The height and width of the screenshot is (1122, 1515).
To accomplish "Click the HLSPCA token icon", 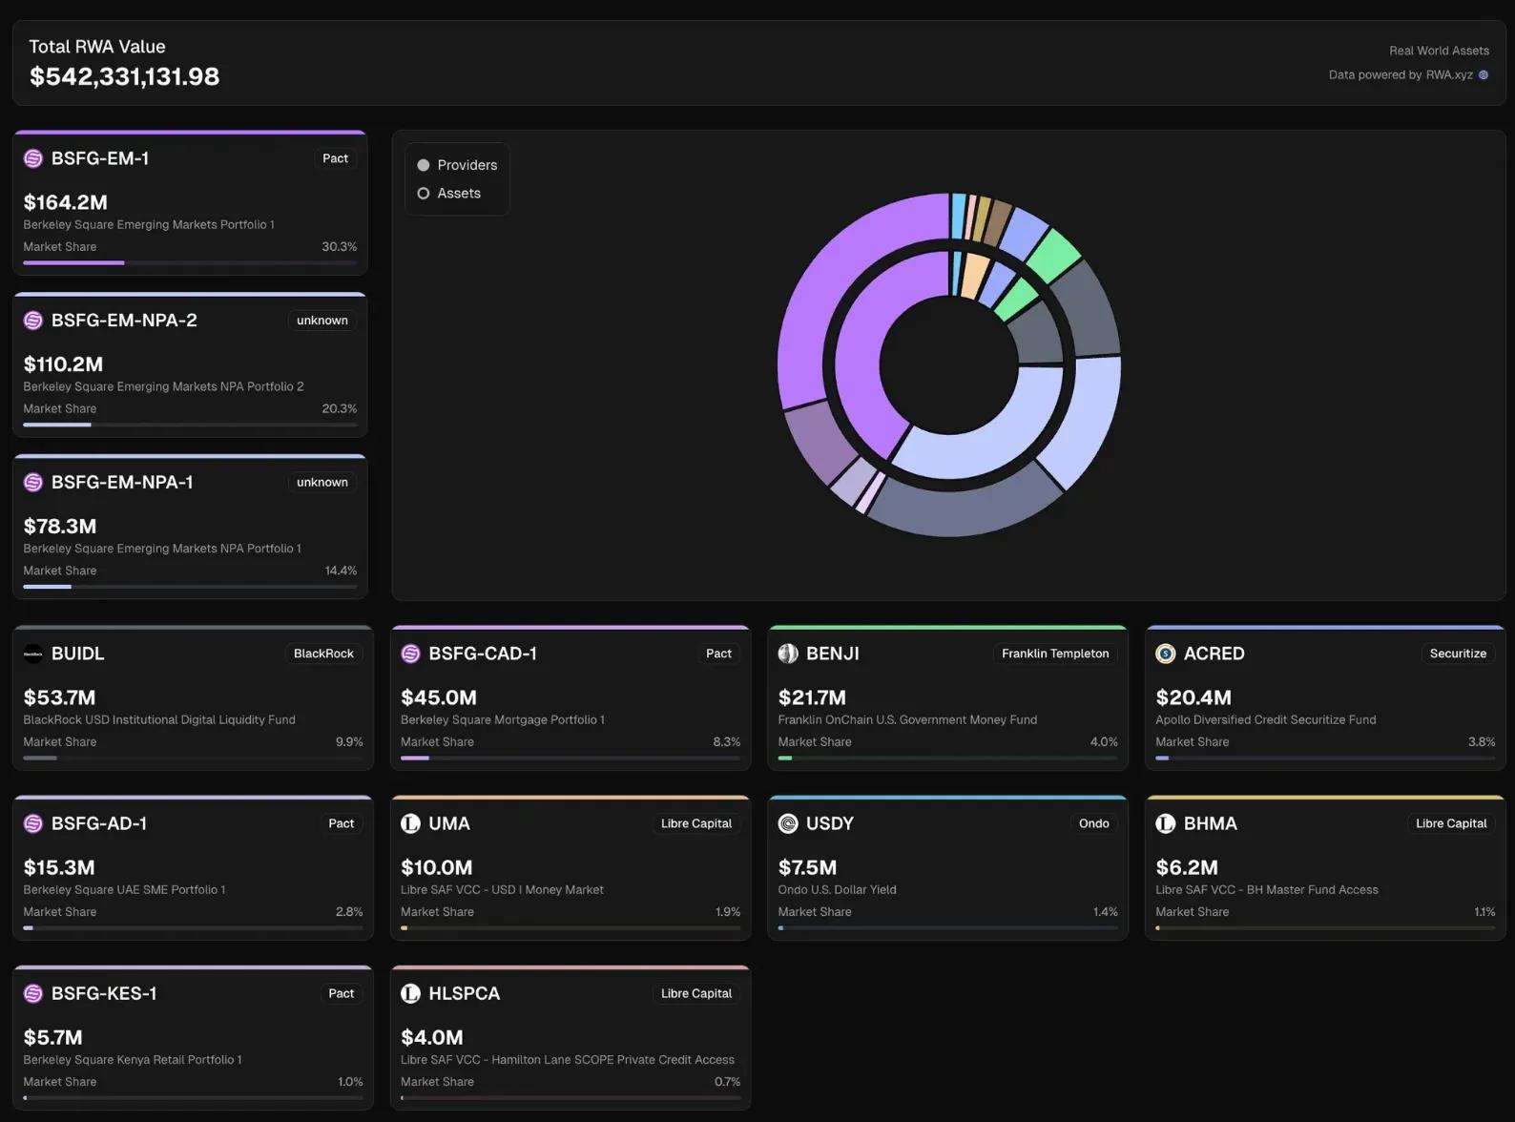I will click(x=410, y=993).
